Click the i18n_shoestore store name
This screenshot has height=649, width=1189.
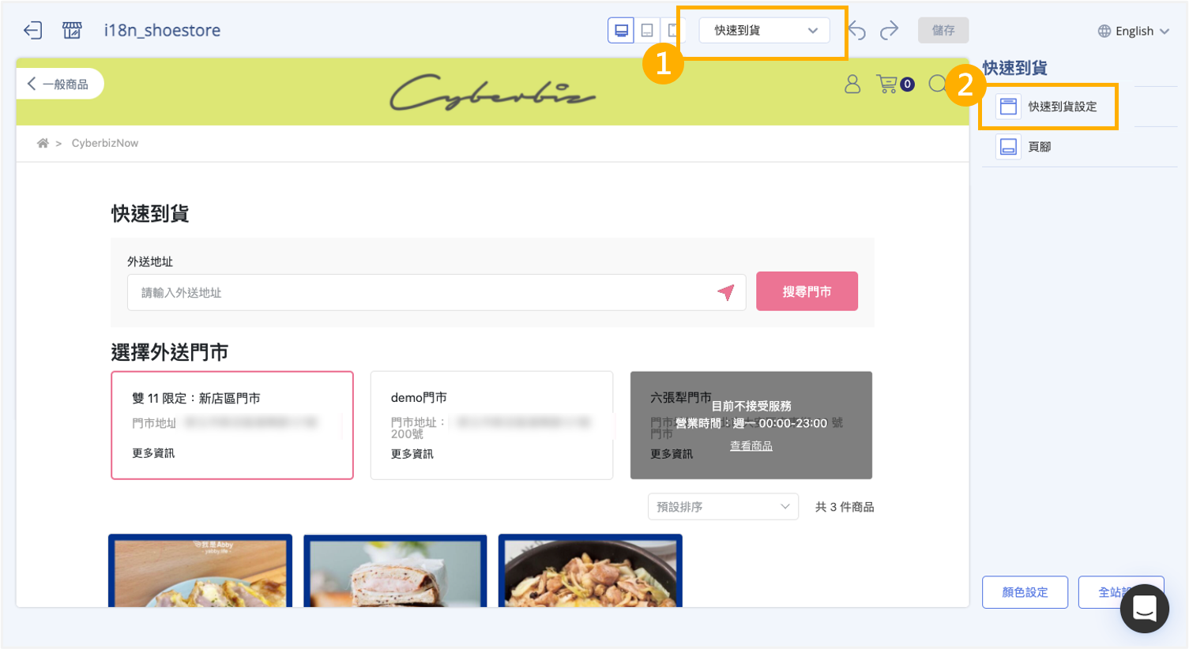(162, 31)
